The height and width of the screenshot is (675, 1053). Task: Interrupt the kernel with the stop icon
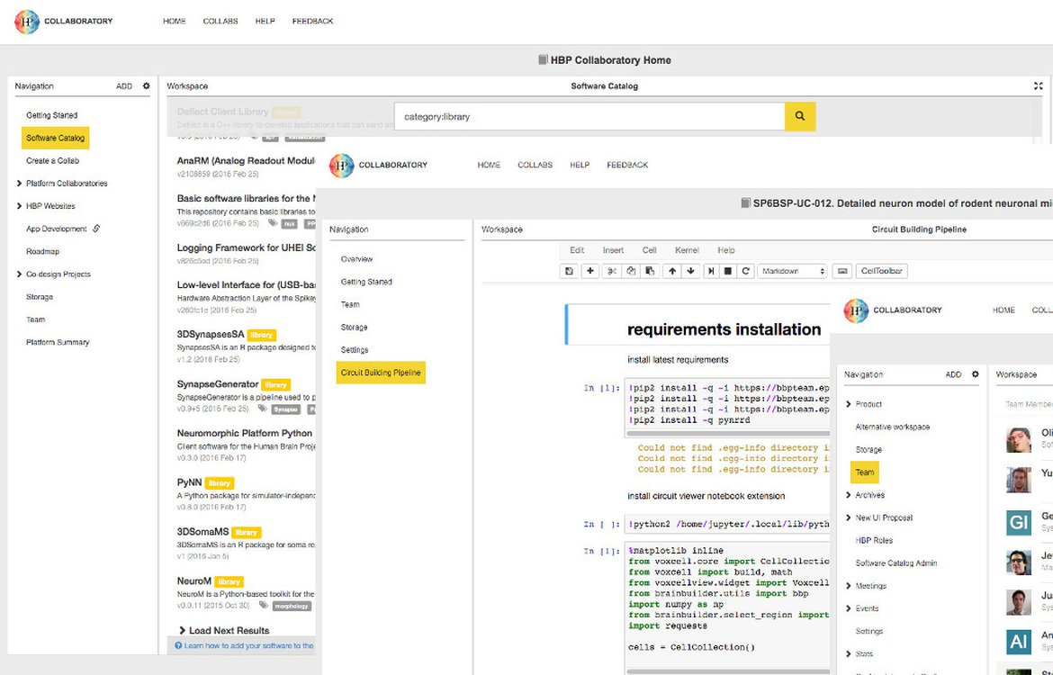[728, 271]
